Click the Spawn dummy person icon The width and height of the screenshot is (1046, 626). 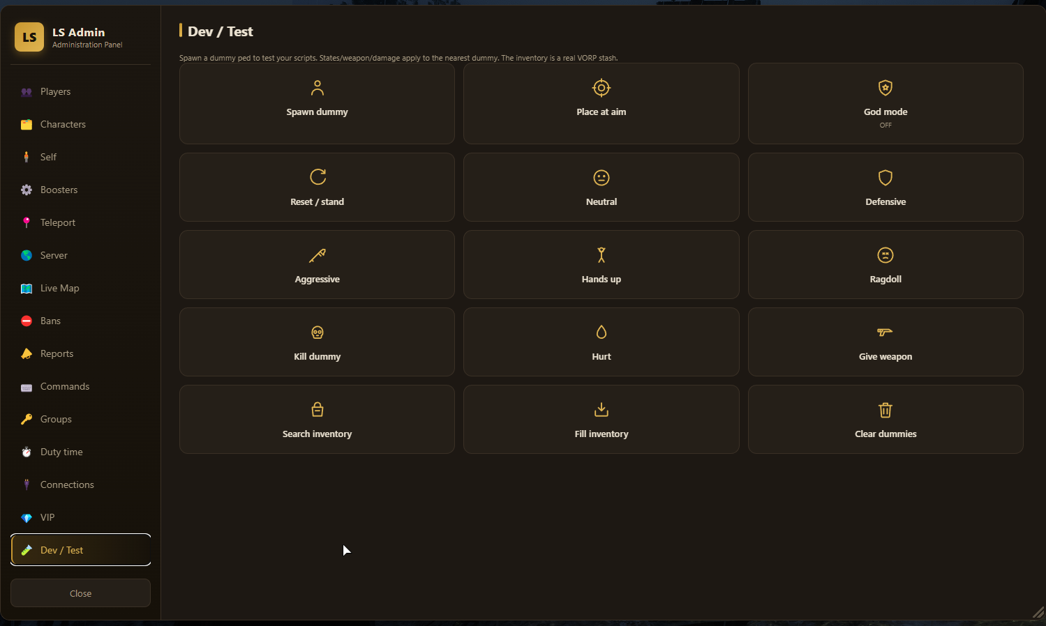click(317, 88)
